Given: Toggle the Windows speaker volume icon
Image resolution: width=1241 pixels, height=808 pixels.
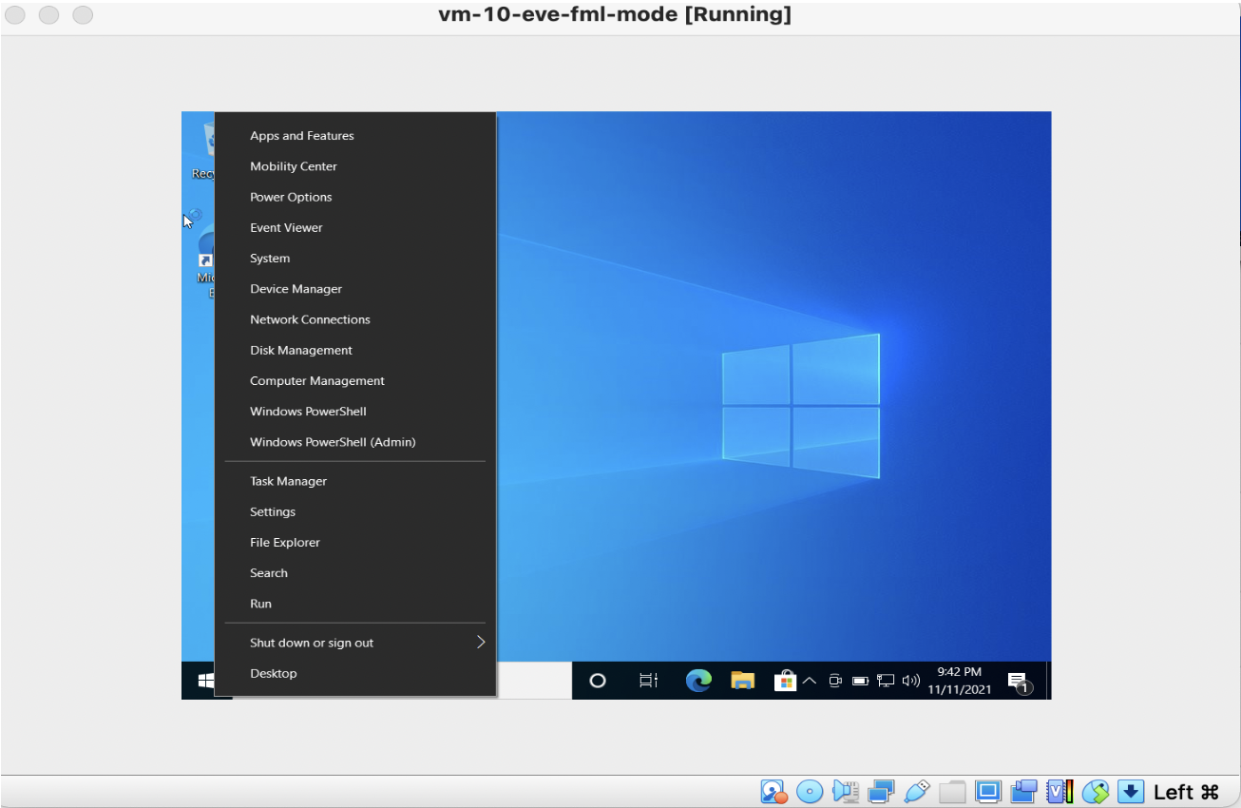Looking at the screenshot, I should point(910,681).
